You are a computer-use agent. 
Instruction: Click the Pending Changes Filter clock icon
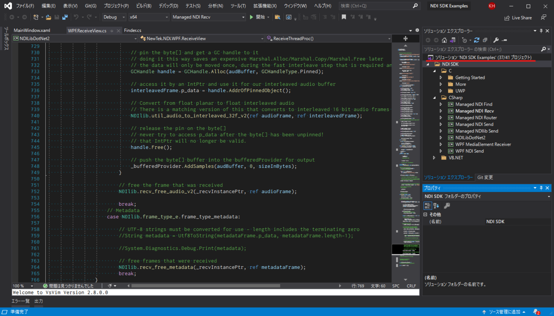click(x=464, y=40)
